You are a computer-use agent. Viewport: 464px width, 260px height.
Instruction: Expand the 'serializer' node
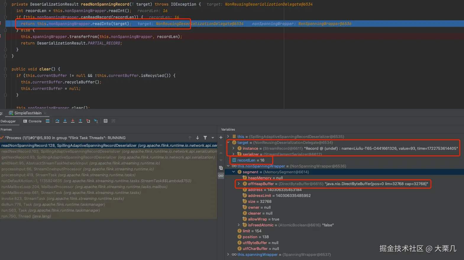[233, 154]
